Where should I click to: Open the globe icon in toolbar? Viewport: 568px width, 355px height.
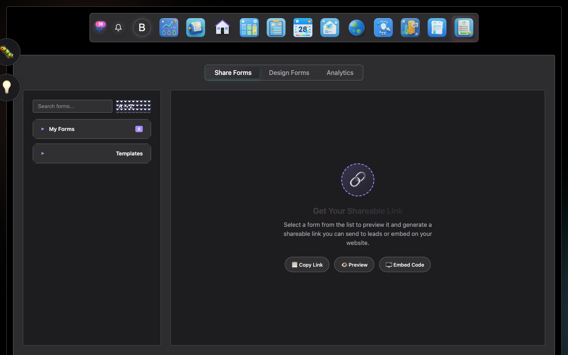pos(357,28)
